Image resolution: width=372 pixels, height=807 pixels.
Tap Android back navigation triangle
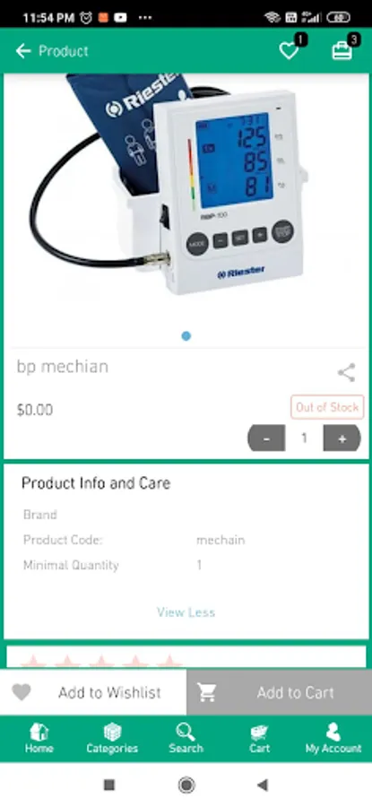pos(263,785)
